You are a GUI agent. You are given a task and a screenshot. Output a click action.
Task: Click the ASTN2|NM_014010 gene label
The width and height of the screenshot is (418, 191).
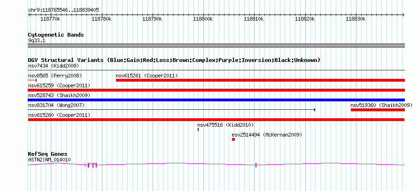point(49,160)
